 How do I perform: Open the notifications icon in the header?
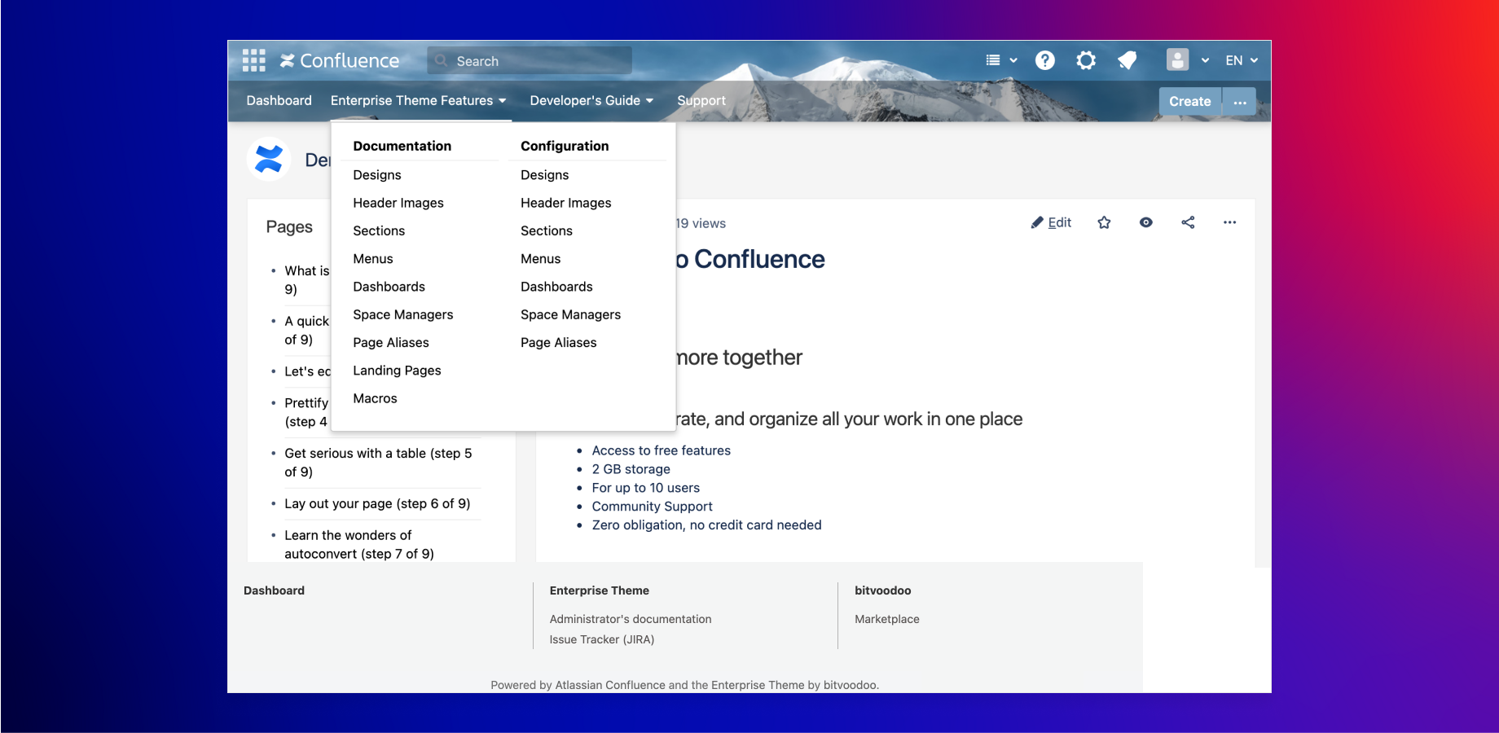[x=1128, y=60]
